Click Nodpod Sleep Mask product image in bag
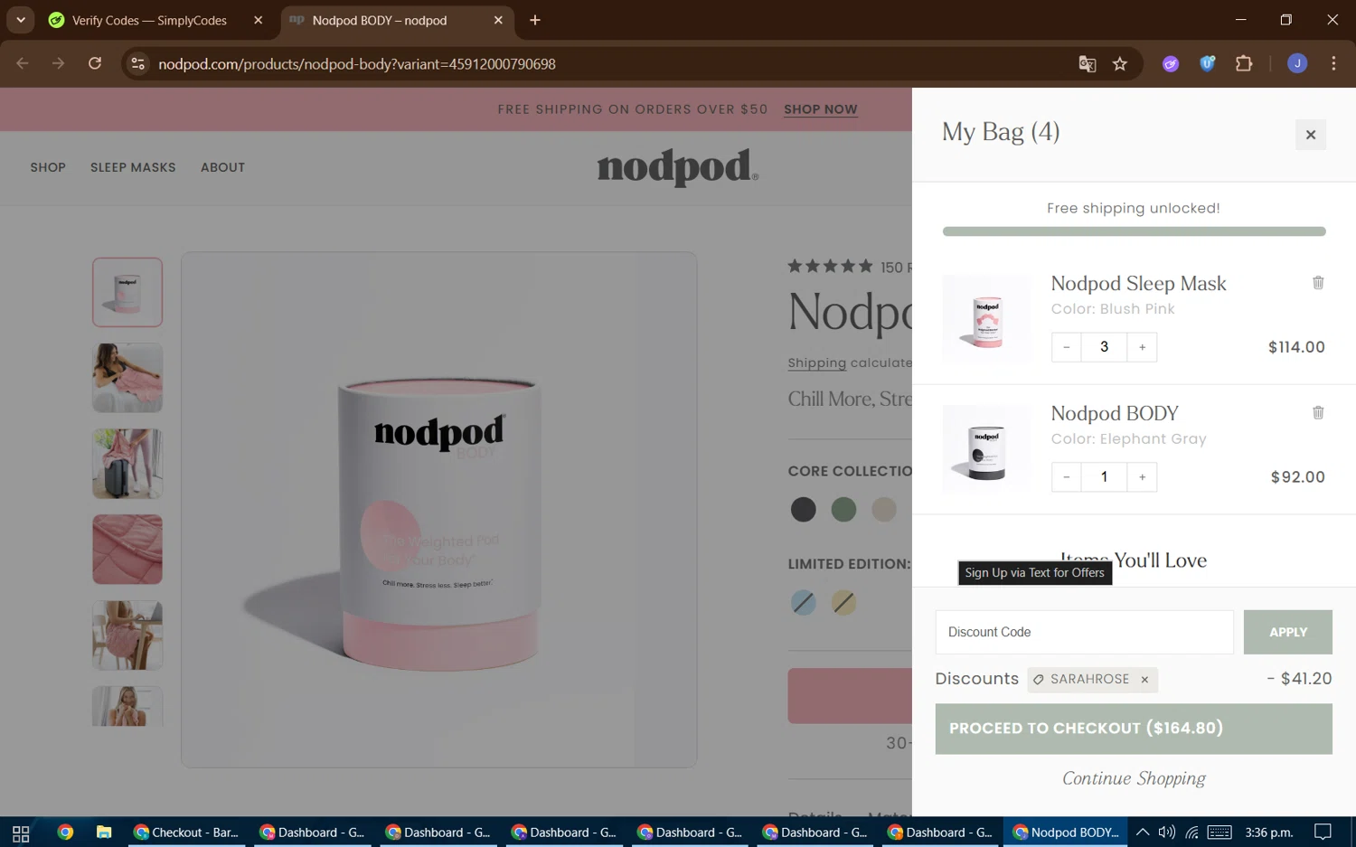This screenshot has width=1356, height=847. (985, 318)
